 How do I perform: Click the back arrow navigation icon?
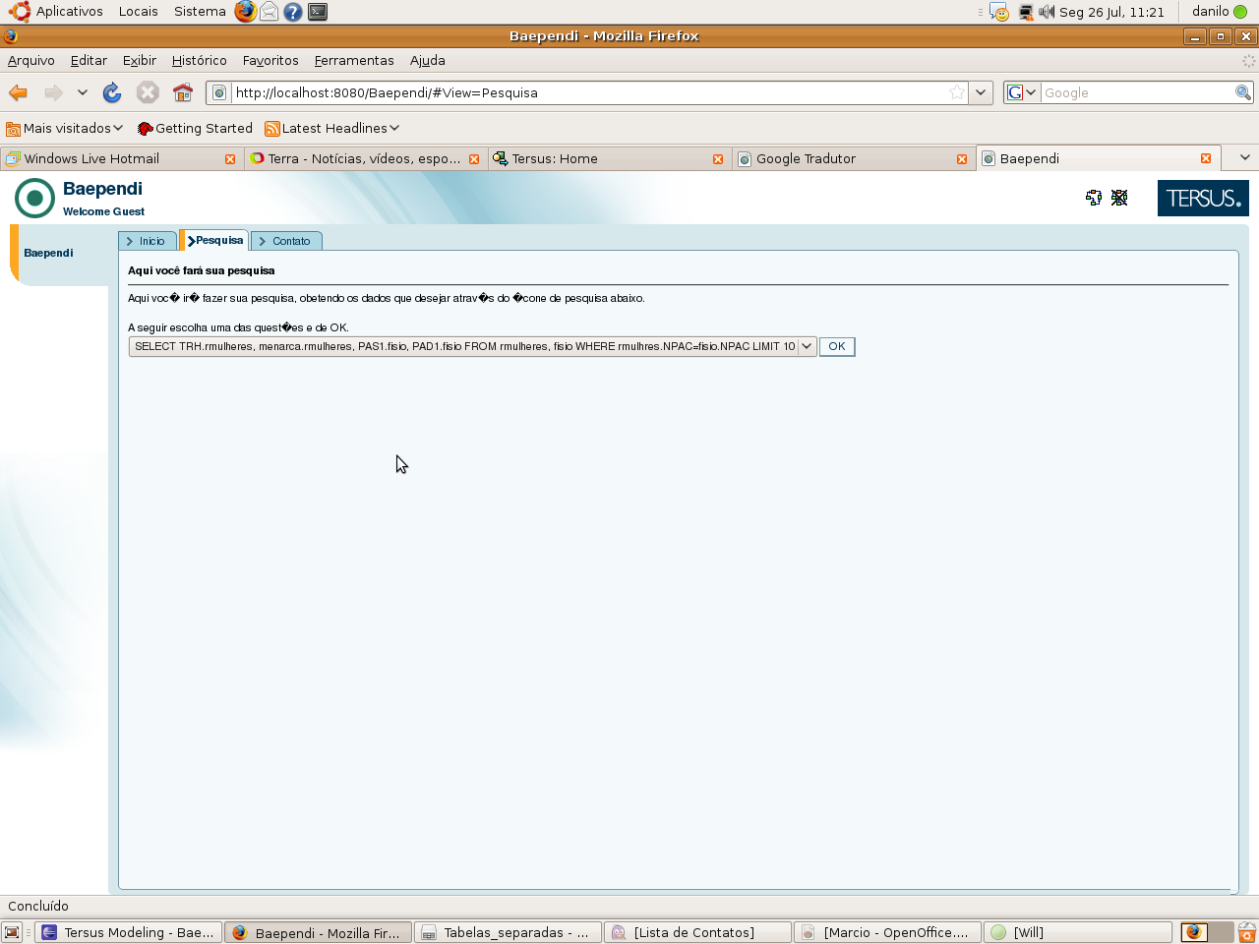pyautogui.click(x=18, y=92)
